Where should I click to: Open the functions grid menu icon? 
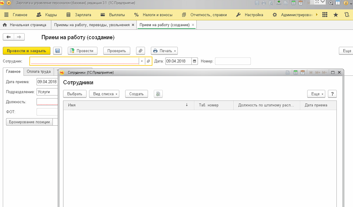[325, 15]
